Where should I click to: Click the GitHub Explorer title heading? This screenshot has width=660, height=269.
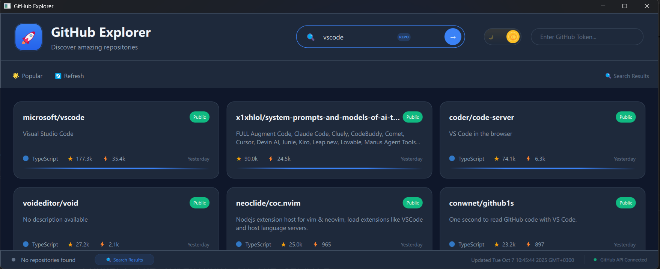coord(101,32)
